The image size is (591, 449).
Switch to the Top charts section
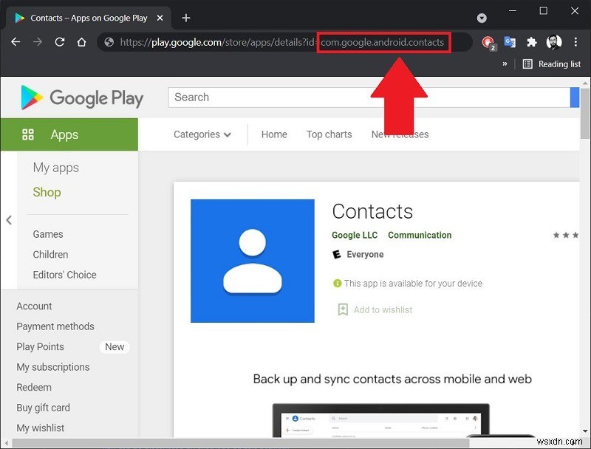click(x=329, y=134)
